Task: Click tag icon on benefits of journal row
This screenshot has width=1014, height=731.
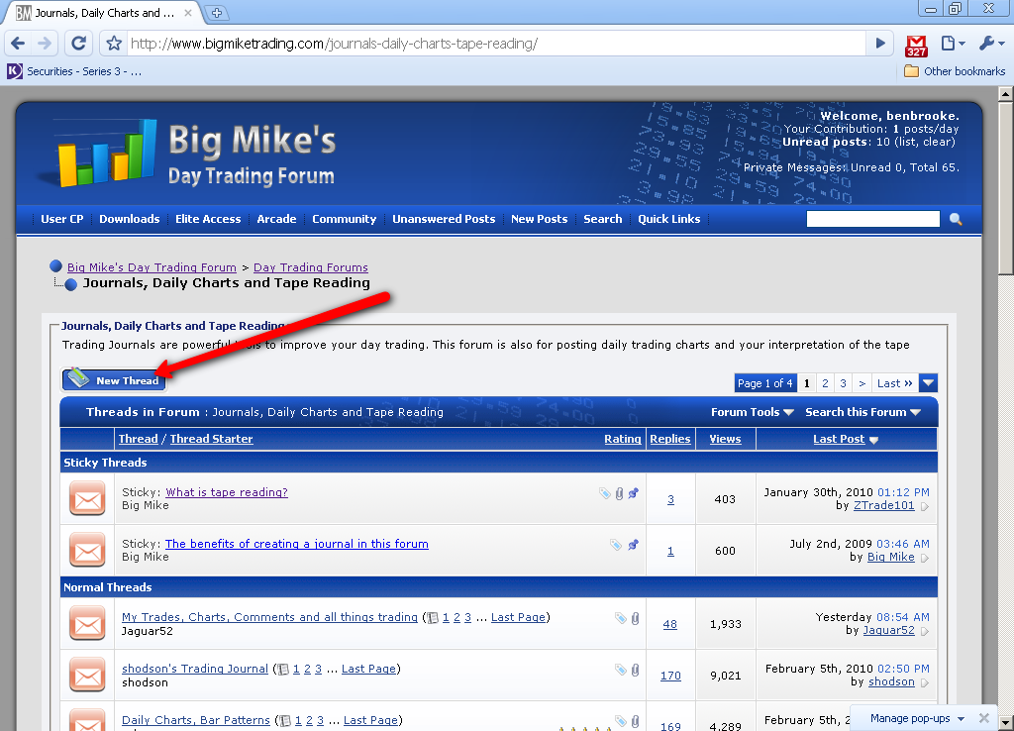Action: [x=616, y=545]
